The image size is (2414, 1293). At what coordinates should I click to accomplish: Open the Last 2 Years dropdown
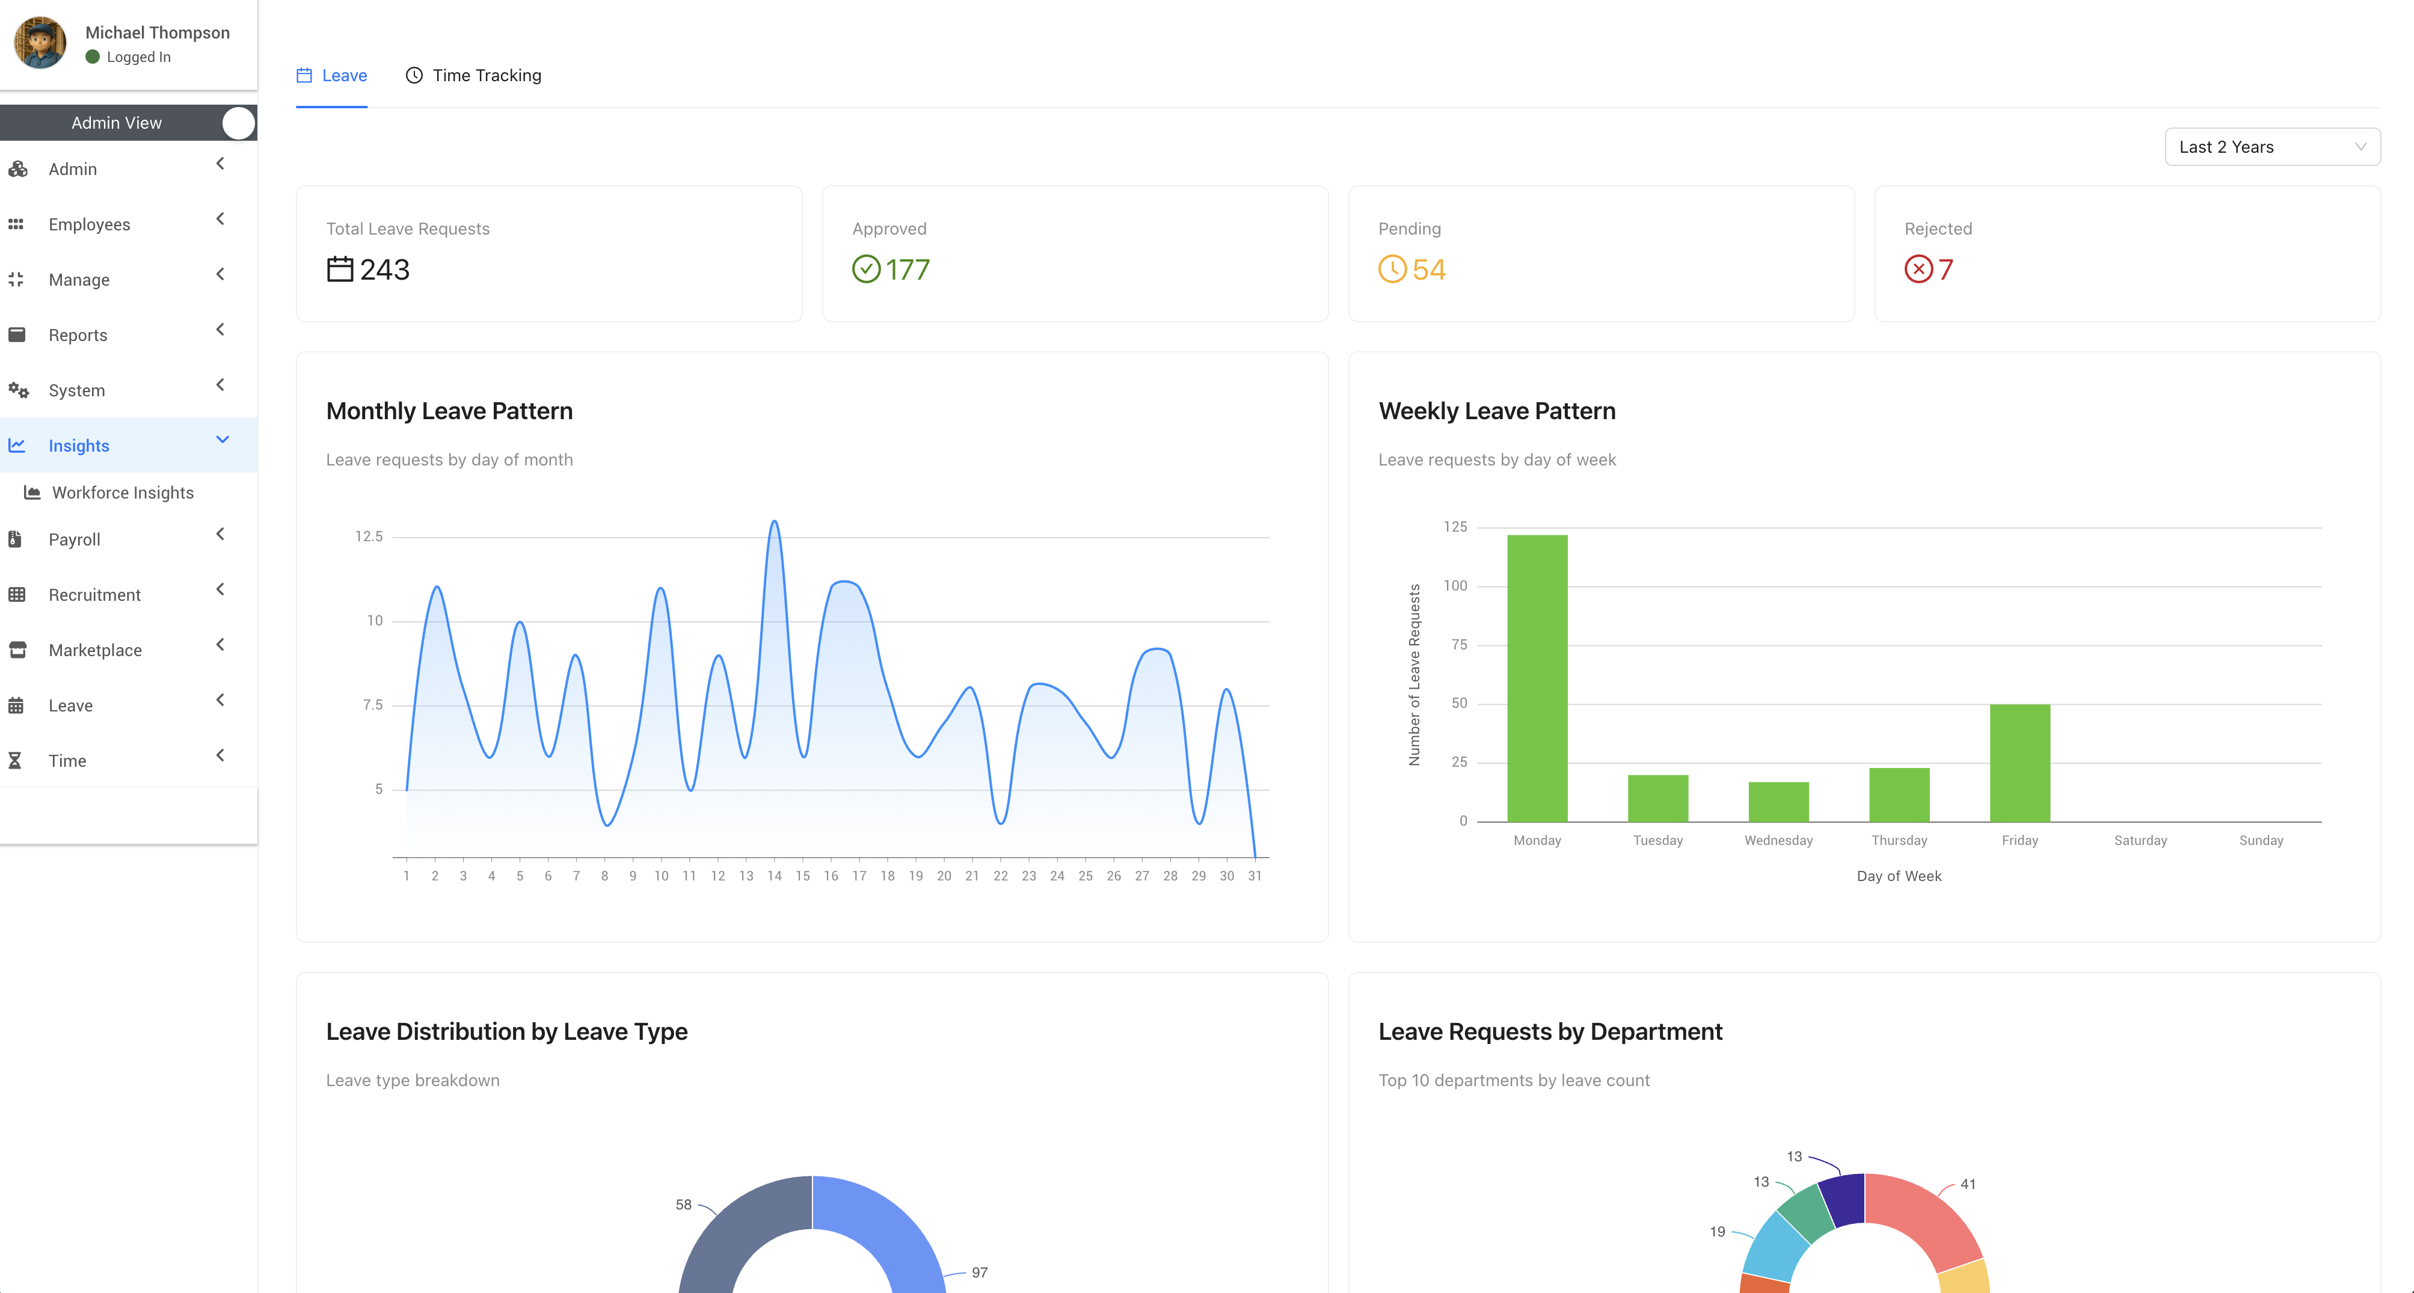pos(2271,147)
